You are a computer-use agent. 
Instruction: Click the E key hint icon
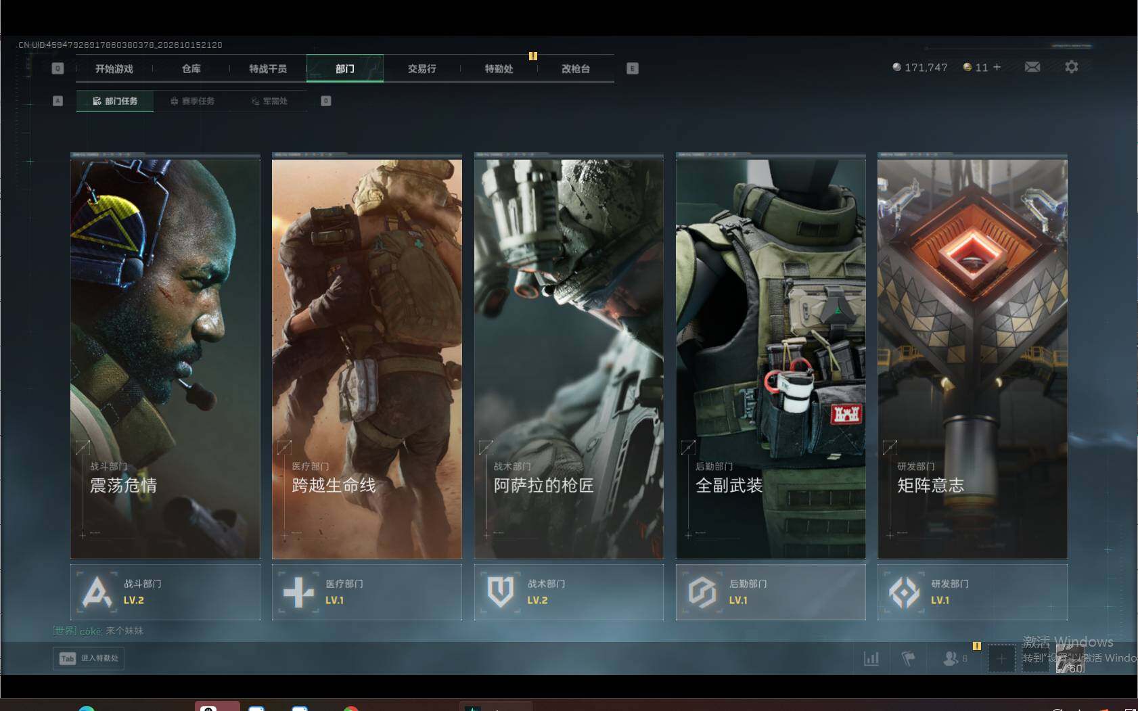[x=633, y=68]
